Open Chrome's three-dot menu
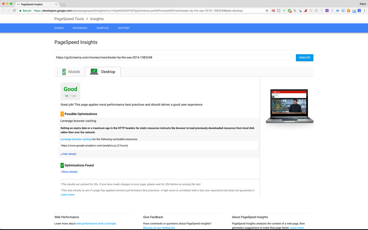 [x=364, y=11]
